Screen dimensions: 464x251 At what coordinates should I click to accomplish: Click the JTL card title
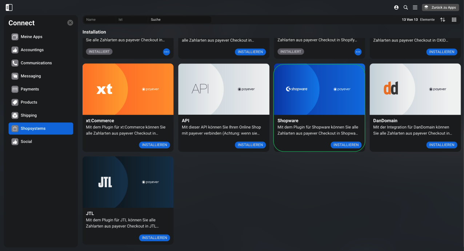(90, 214)
